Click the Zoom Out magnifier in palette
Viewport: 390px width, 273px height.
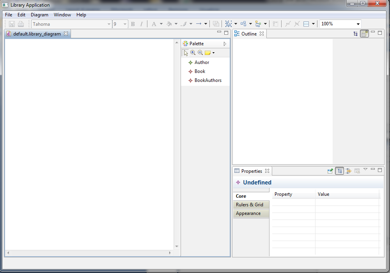pyautogui.click(x=200, y=53)
